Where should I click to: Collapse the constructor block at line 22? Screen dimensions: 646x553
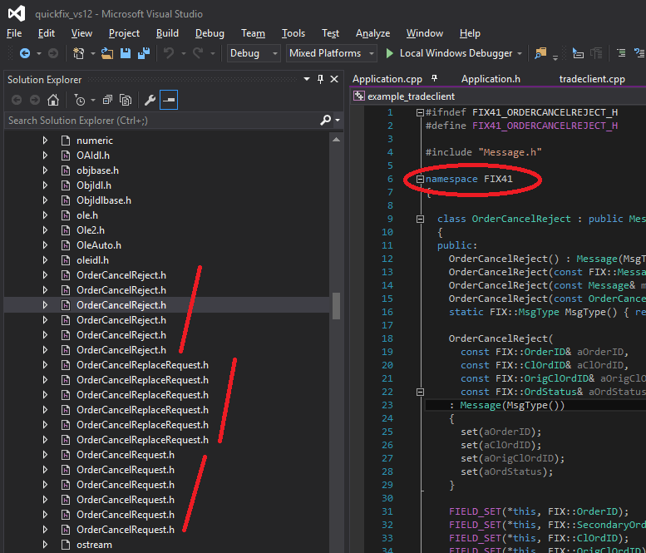(420, 392)
